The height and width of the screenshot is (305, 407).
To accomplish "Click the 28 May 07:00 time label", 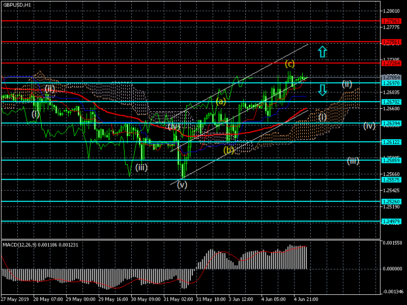I will (48, 299).
